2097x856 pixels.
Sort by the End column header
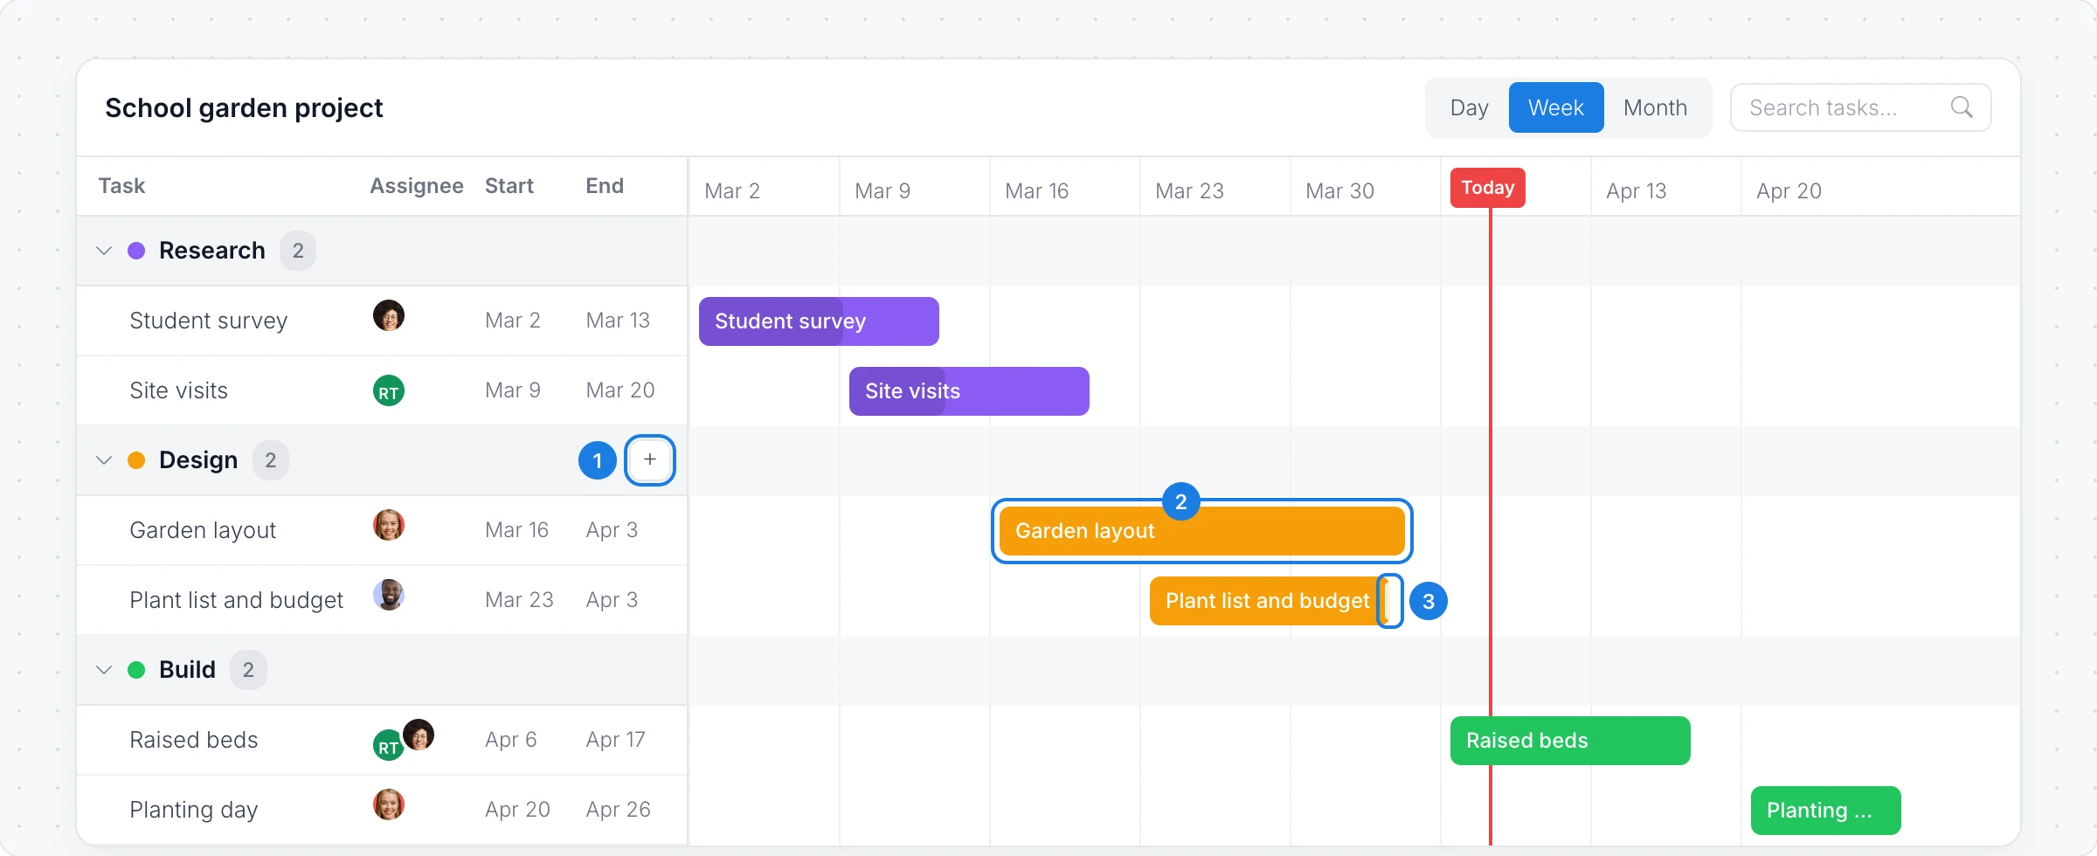click(x=605, y=186)
